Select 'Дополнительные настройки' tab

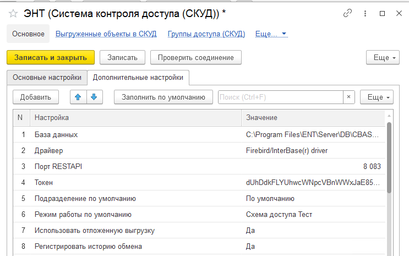point(138,78)
